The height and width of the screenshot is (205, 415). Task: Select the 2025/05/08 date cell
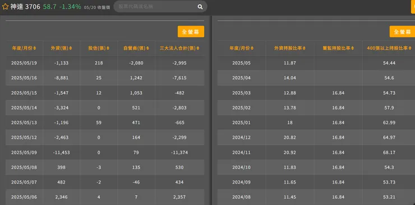pyautogui.click(x=24, y=167)
